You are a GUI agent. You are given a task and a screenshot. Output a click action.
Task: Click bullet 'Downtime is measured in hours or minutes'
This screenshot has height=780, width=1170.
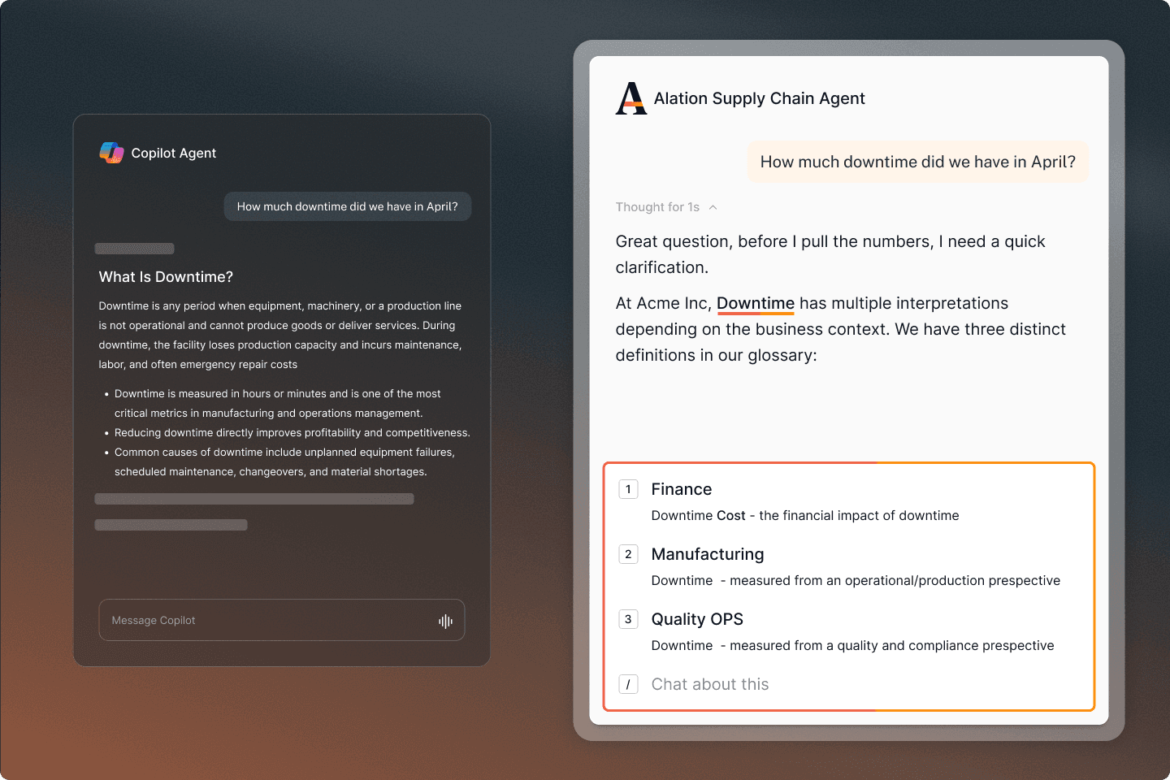click(277, 403)
